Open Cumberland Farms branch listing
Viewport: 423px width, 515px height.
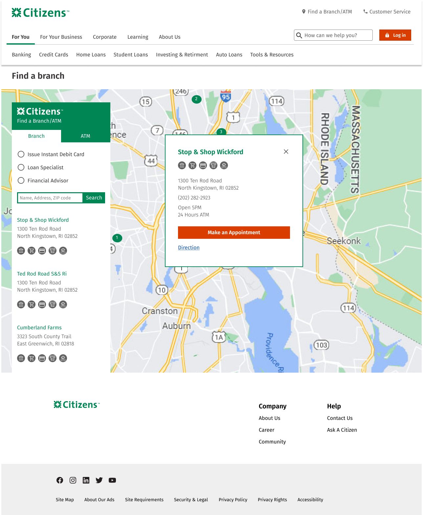click(x=39, y=328)
